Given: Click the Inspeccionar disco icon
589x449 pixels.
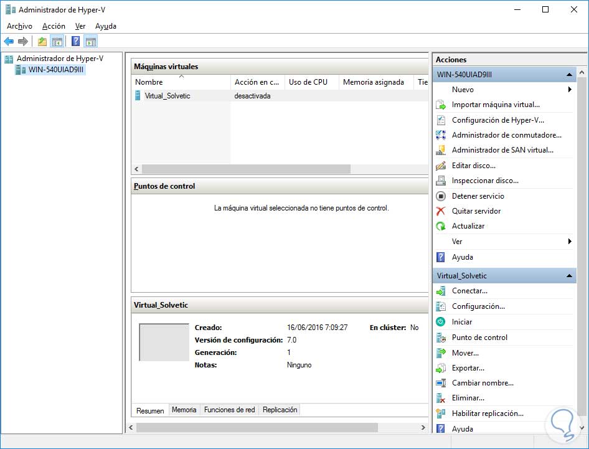Looking at the screenshot, I should (441, 181).
